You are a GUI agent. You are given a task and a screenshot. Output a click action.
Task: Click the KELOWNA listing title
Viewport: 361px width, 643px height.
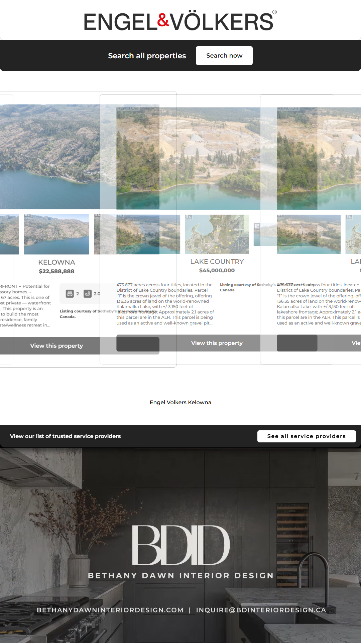point(56,262)
